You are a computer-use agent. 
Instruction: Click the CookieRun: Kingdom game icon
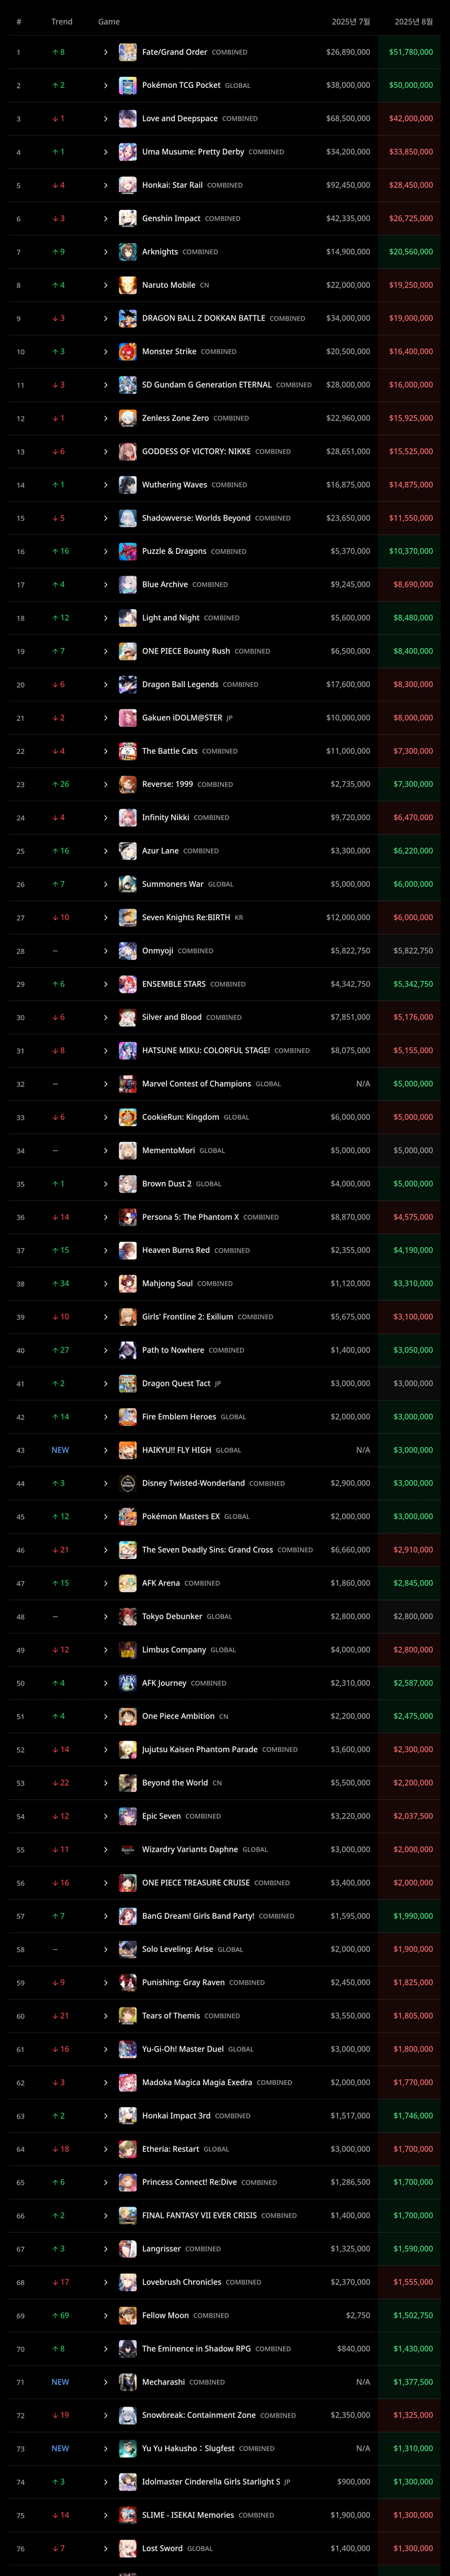pyautogui.click(x=128, y=1117)
